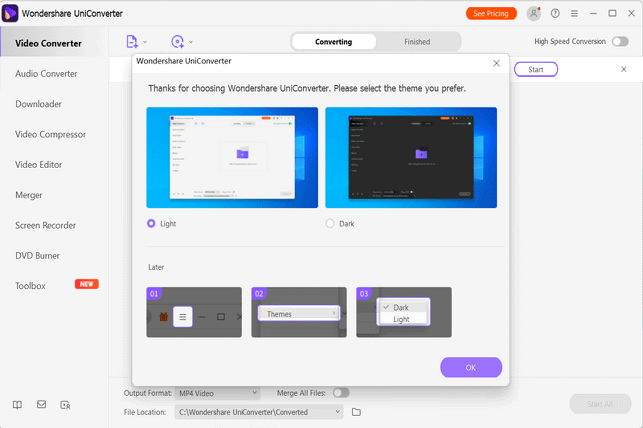Switch to the Finished tab
Screen dimensions: 643x428
point(417,42)
